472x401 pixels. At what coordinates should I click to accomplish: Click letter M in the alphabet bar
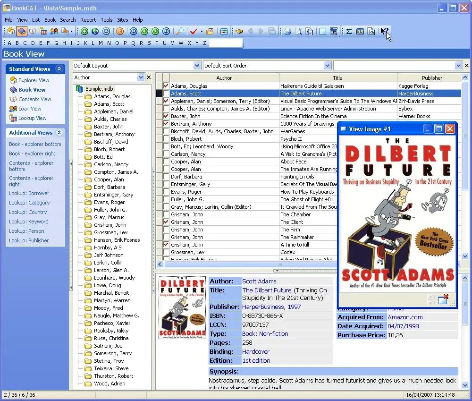click(101, 43)
